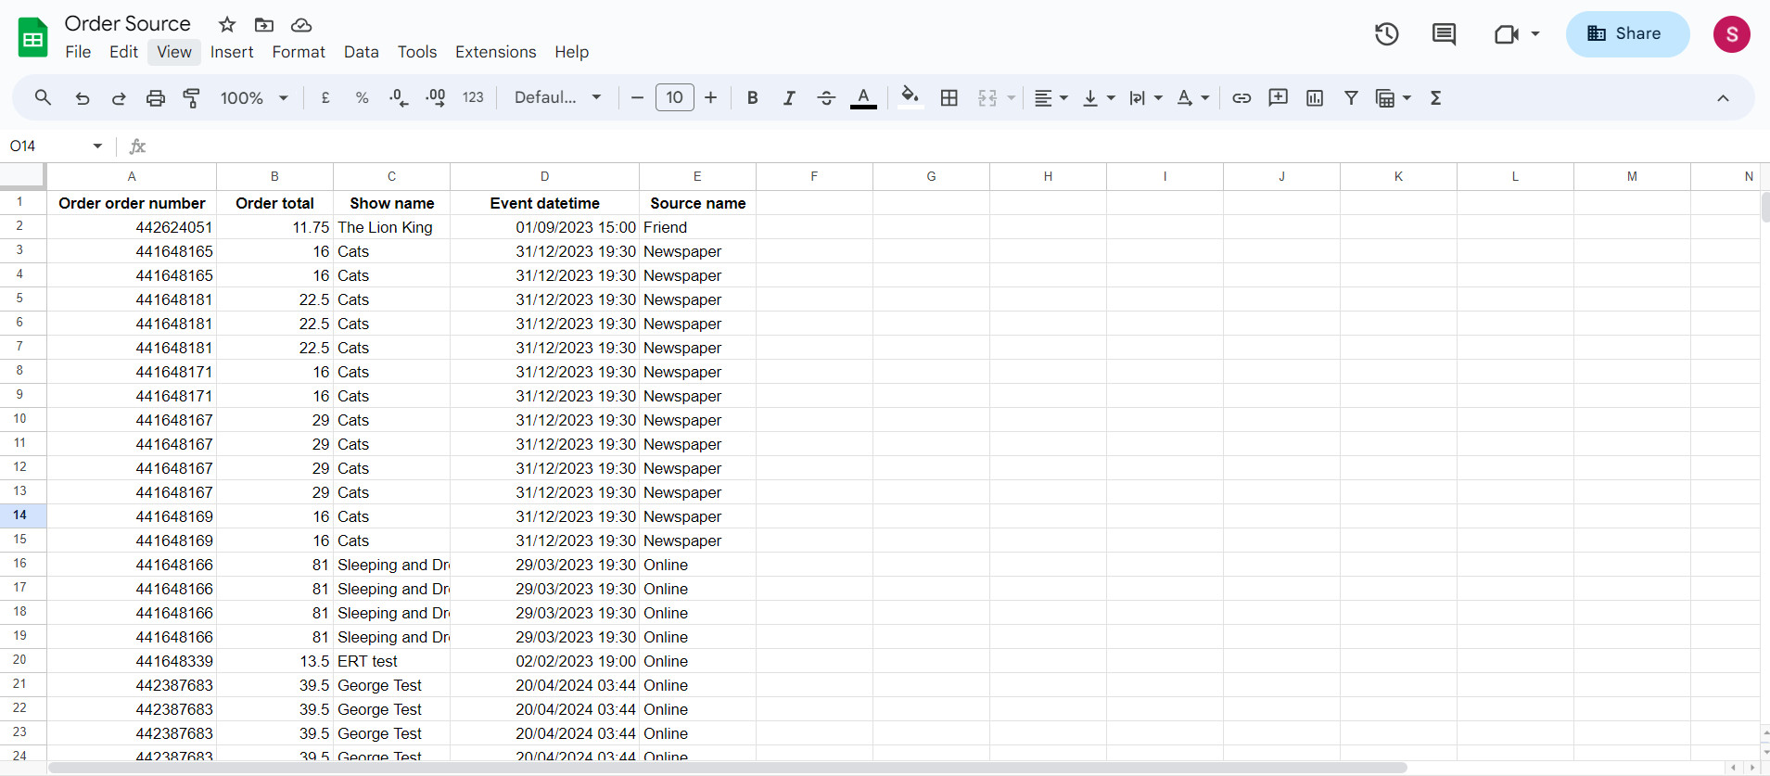Viewport: 1770px width, 776px height.
Task: Insert a chart from the toolbar
Action: (x=1315, y=97)
